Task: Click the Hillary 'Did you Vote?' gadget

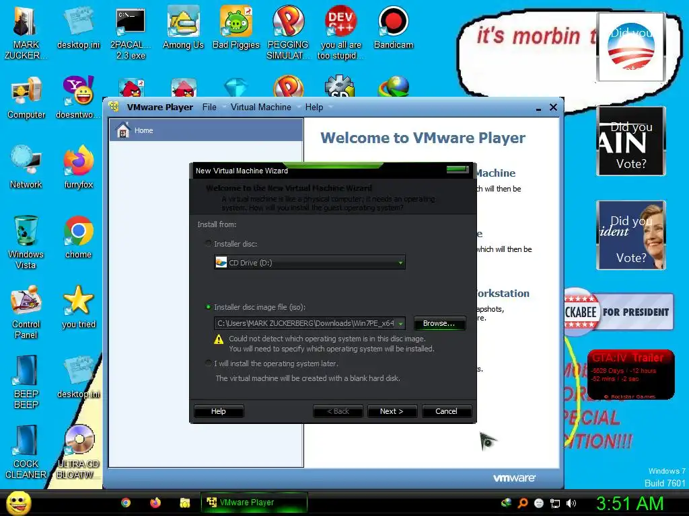Action: pyautogui.click(x=630, y=234)
